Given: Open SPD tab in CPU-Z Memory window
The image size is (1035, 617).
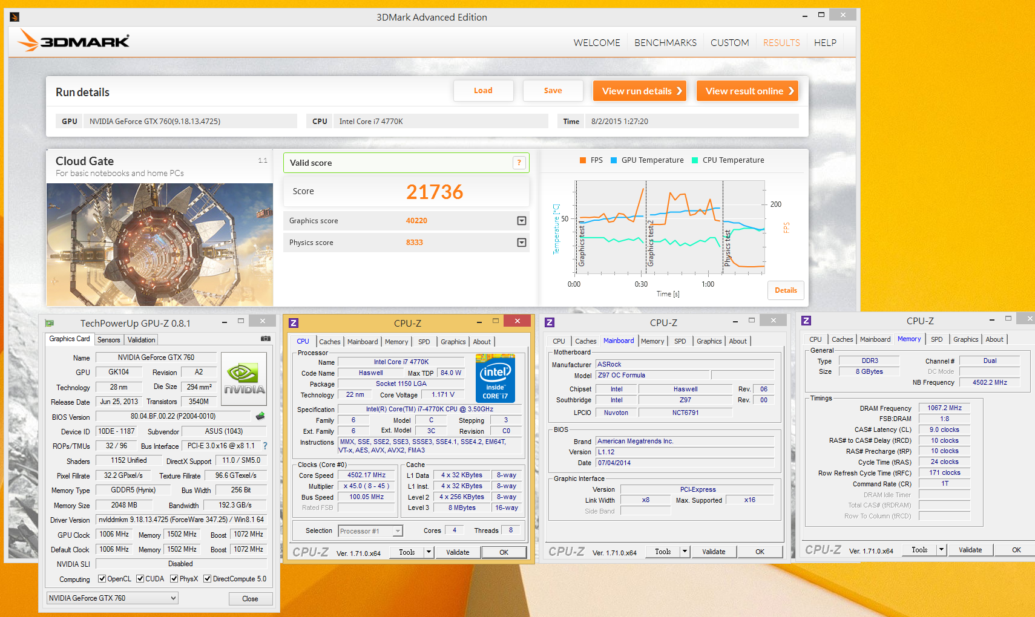Looking at the screenshot, I should click(937, 339).
